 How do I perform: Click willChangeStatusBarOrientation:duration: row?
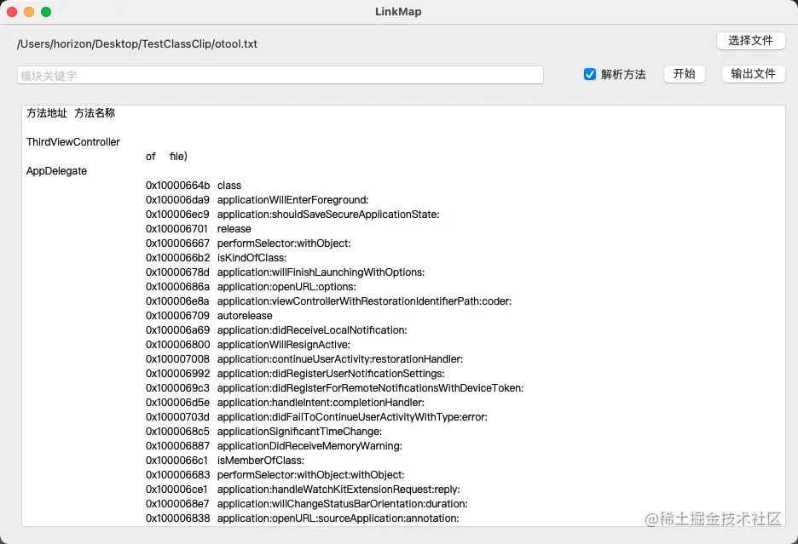[x=307, y=504]
